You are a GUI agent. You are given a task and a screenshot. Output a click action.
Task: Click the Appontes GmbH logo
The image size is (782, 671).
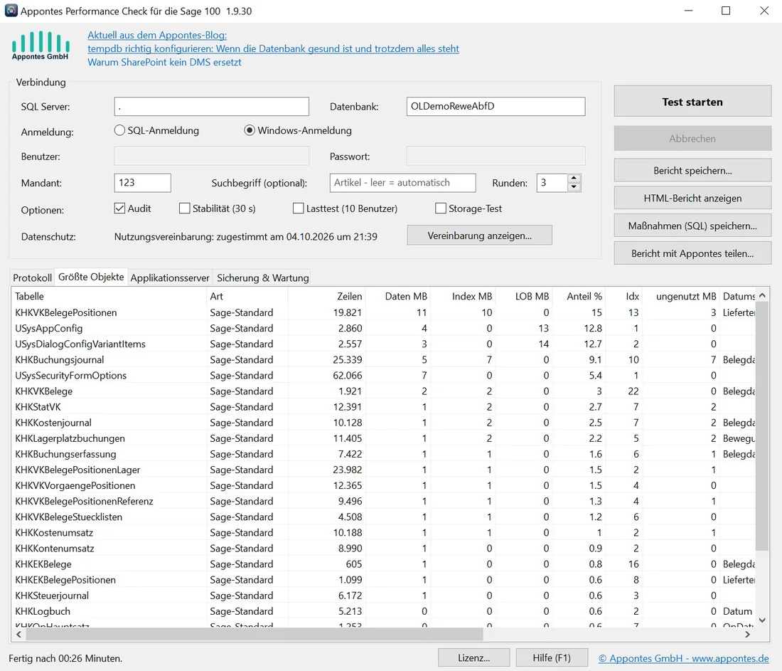tap(41, 46)
